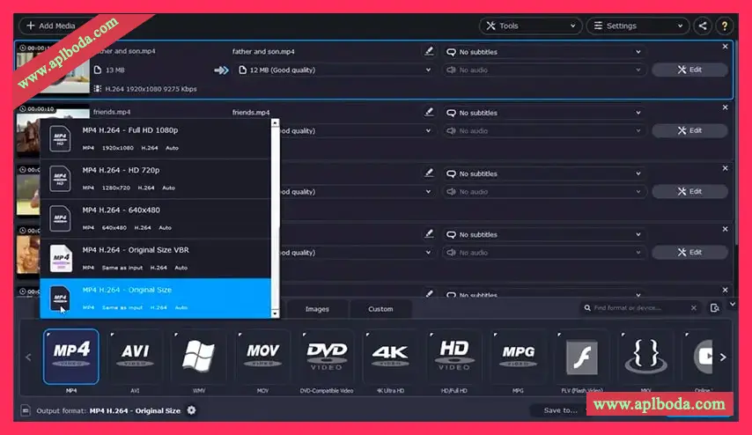Open output format settings gear icon
This screenshot has height=435, width=752.
coord(192,410)
